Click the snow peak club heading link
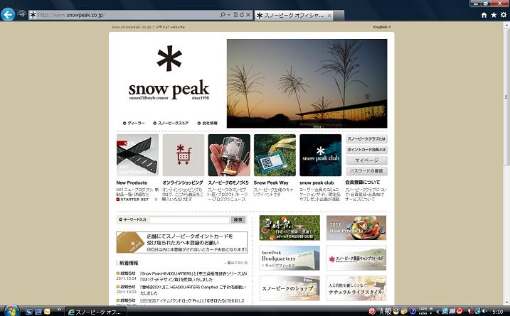 click(317, 182)
